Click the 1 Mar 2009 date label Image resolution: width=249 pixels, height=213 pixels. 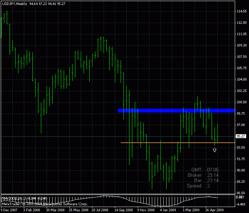point(191,210)
